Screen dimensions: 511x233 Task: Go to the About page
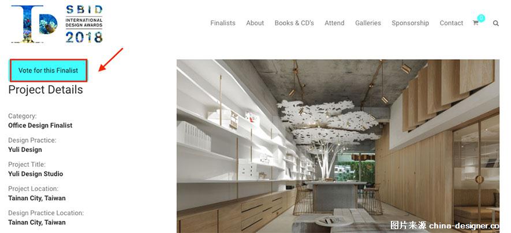255,23
